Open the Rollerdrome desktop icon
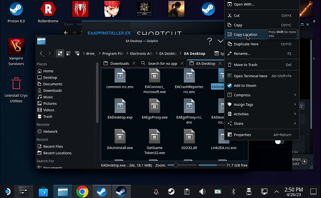Image resolution: width=321 pixels, height=198 pixels. [48, 12]
